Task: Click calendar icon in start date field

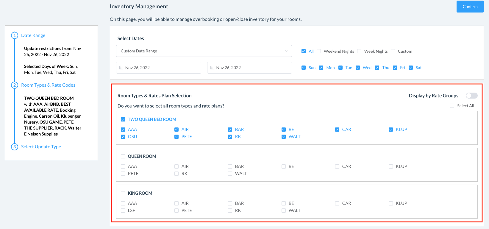Action: coord(121,68)
